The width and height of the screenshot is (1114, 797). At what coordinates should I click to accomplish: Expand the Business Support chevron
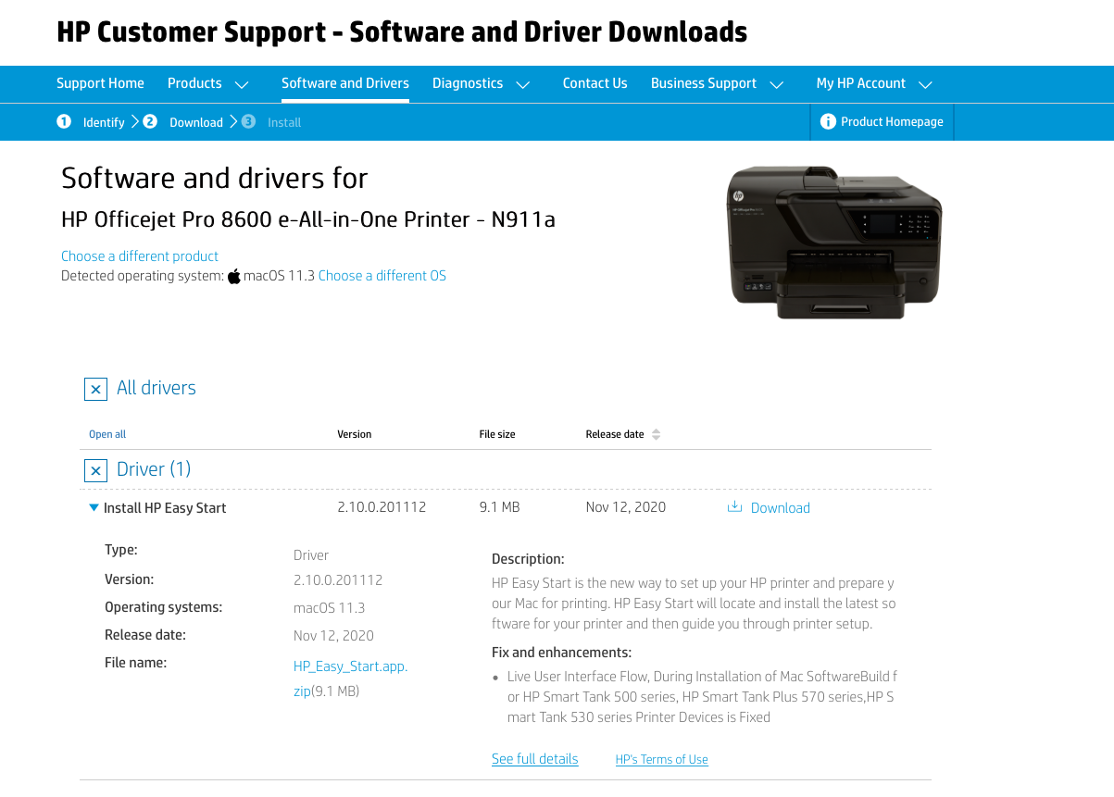click(x=777, y=84)
